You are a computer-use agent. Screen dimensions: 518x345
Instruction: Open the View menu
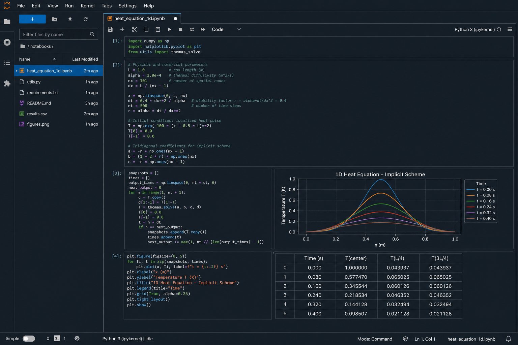(x=53, y=6)
